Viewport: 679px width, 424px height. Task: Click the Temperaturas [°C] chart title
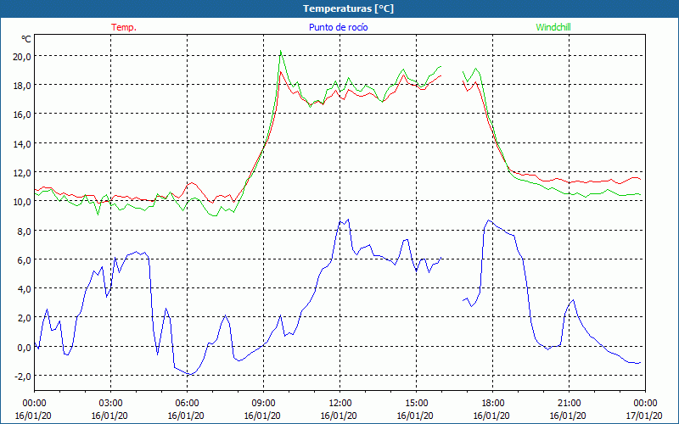pyautogui.click(x=348, y=8)
